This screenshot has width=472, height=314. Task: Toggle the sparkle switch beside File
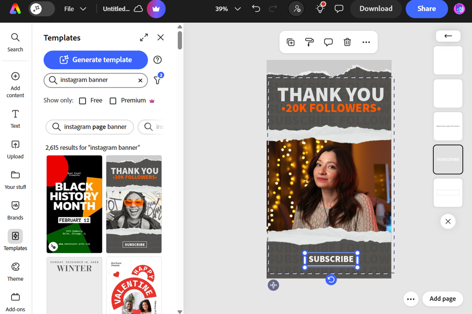click(x=41, y=9)
